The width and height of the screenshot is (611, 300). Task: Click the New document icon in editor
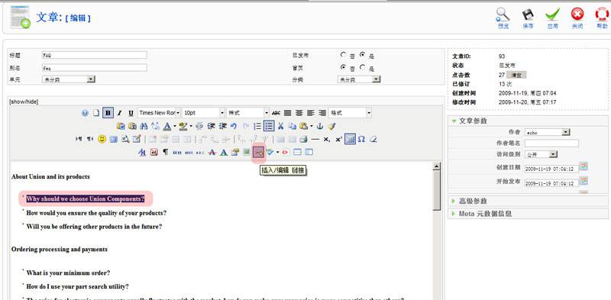click(96, 113)
